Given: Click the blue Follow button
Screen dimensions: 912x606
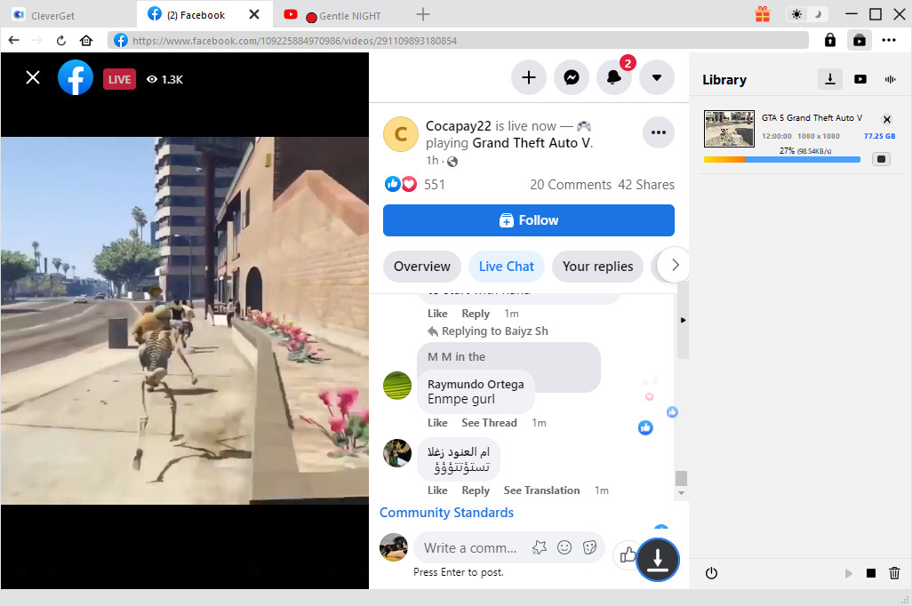Looking at the screenshot, I should (528, 220).
